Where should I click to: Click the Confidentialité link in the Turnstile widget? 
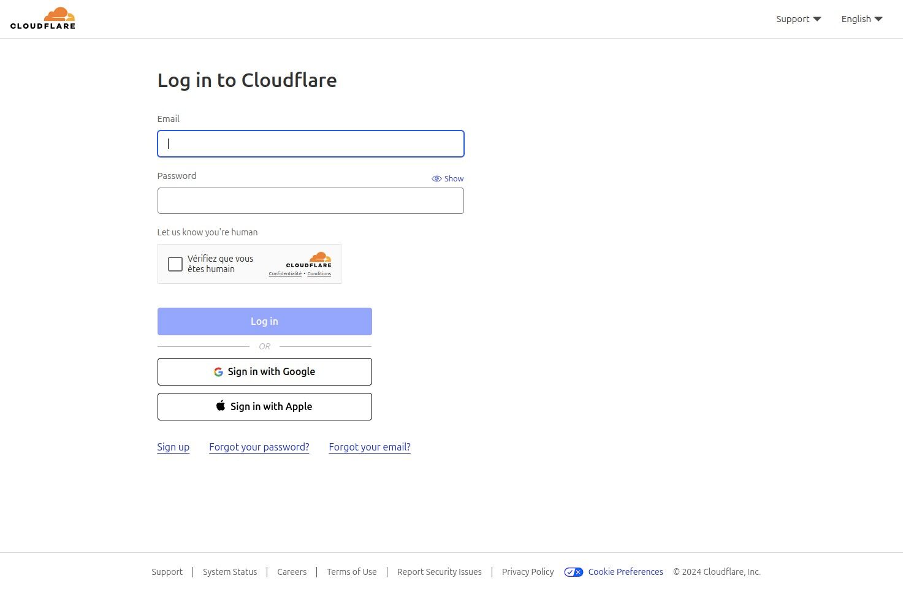click(x=284, y=273)
